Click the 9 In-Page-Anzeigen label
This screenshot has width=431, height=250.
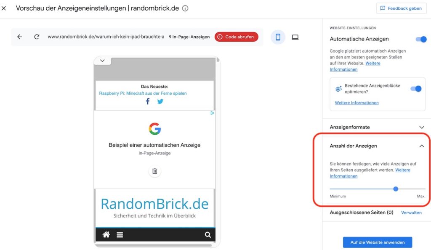pos(189,37)
